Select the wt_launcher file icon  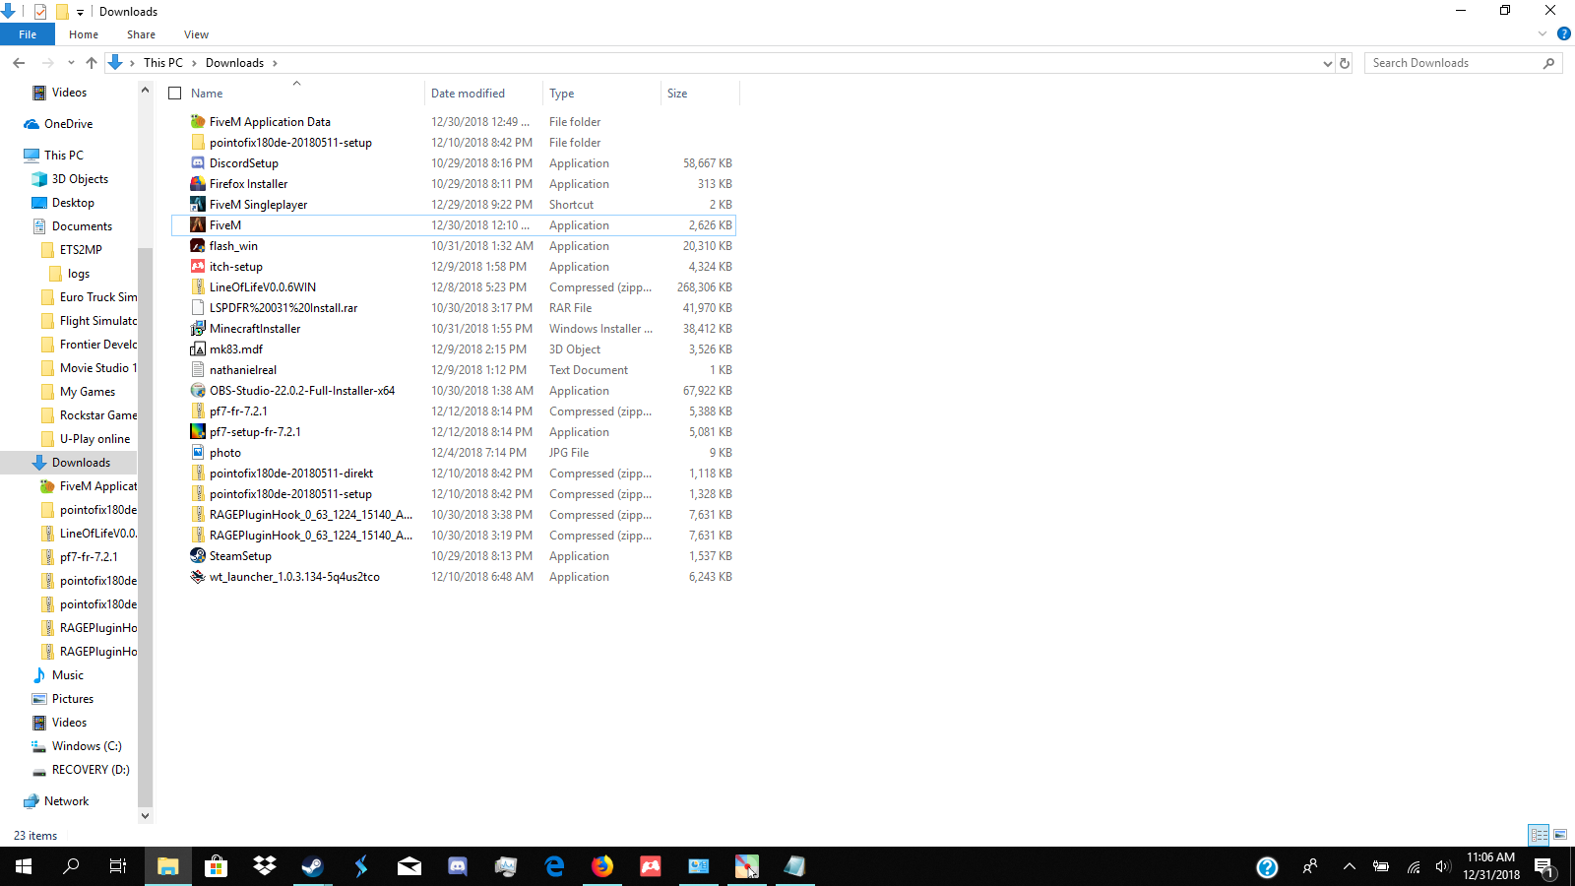[198, 577]
